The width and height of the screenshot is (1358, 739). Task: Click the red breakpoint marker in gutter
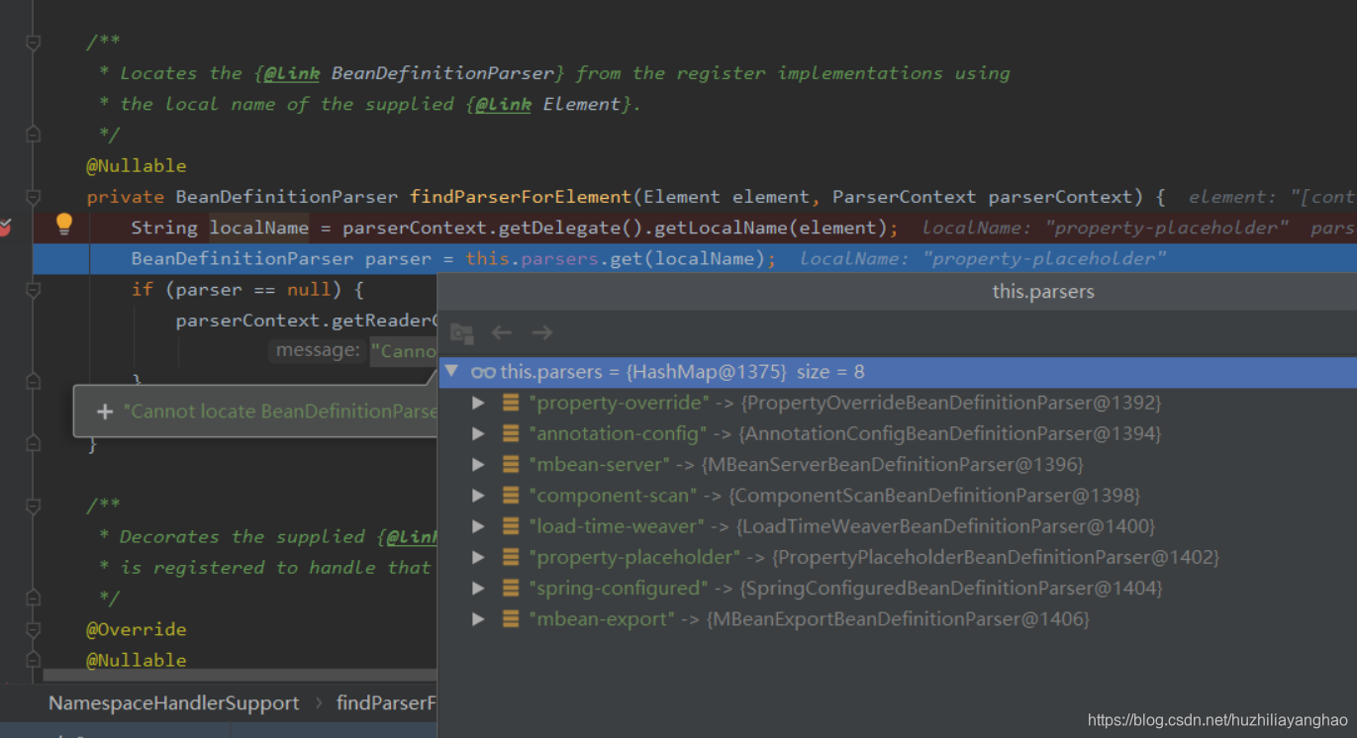(4, 229)
